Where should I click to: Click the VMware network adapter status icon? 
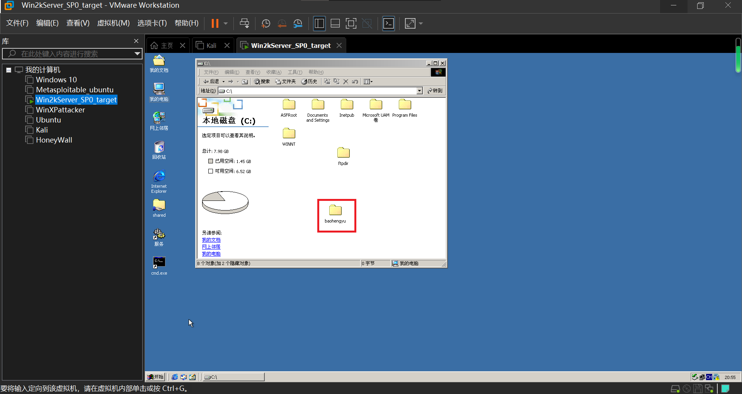709,389
